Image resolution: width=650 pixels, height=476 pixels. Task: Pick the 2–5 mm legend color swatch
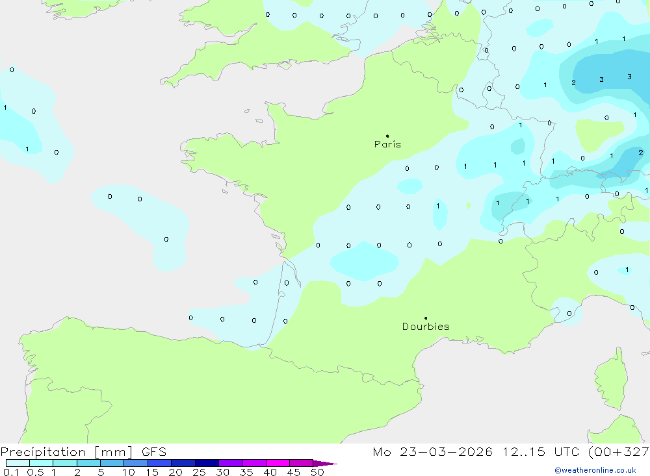(x=88, y=463)
